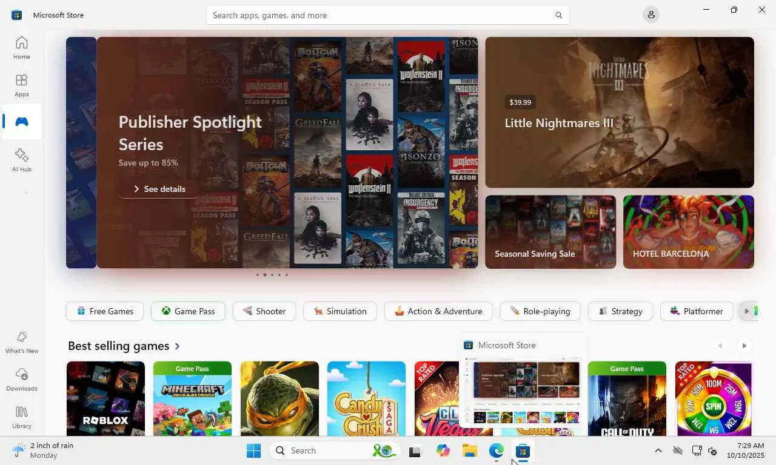The height and width of the screenshot is (465, 776).
Task: Open the Action & Adventure category chip
Action: 438,311
